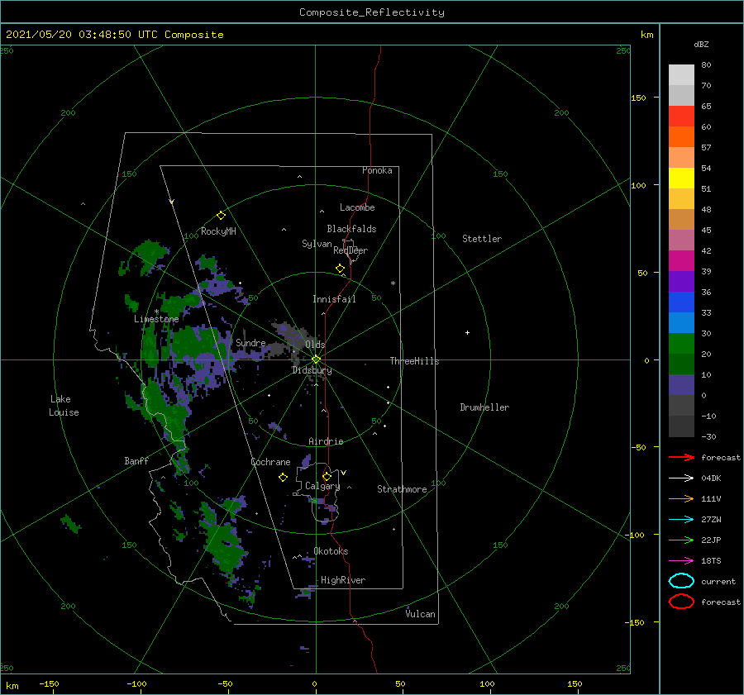This screenshot has width=744, height=695.
Task: Click the Sylvan label
Action: (x=317, y=244)
